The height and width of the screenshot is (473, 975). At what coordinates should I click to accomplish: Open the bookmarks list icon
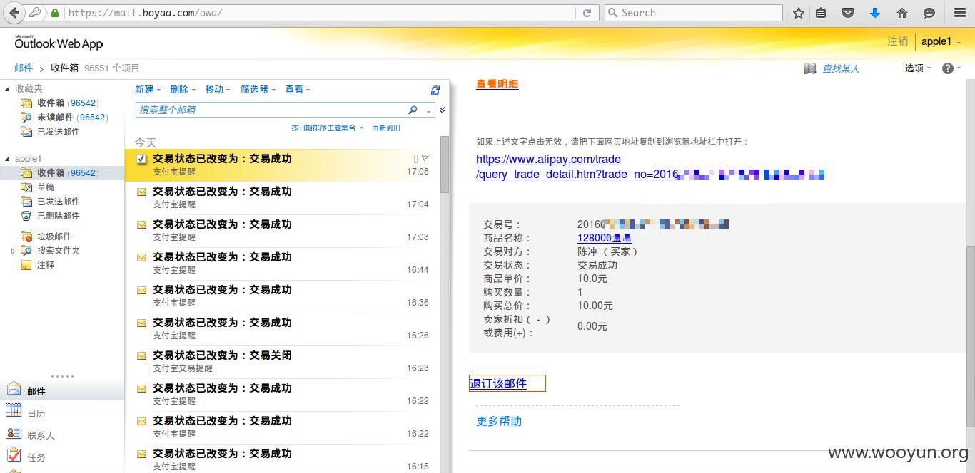(x=822, y=13)
